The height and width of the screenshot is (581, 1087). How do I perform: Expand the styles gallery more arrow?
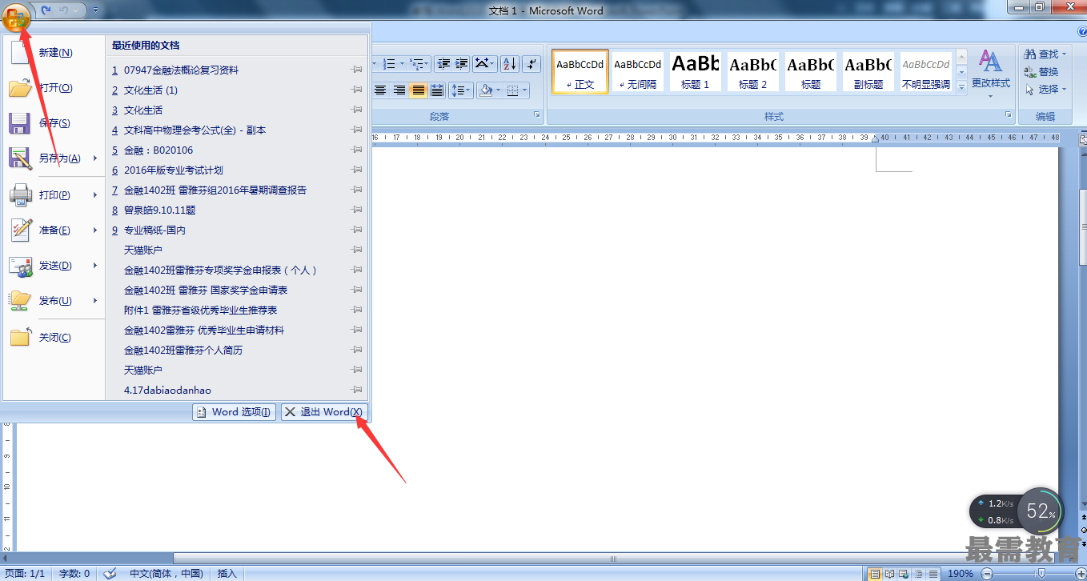tap(961, 86)
